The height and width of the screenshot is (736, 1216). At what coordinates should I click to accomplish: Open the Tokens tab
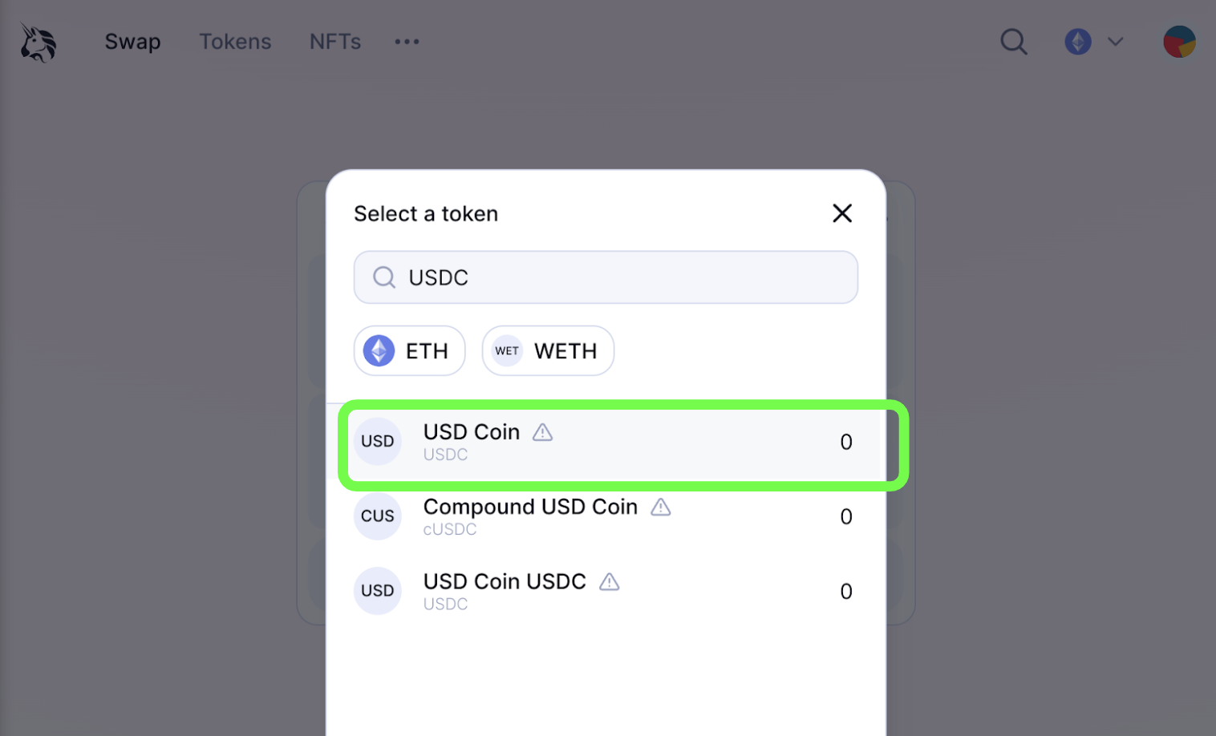click(235, 42)
